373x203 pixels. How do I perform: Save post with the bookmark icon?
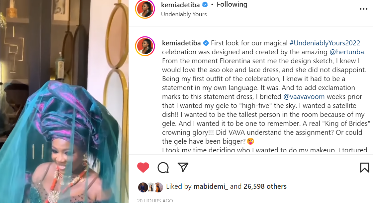click(x=364, y=167)
